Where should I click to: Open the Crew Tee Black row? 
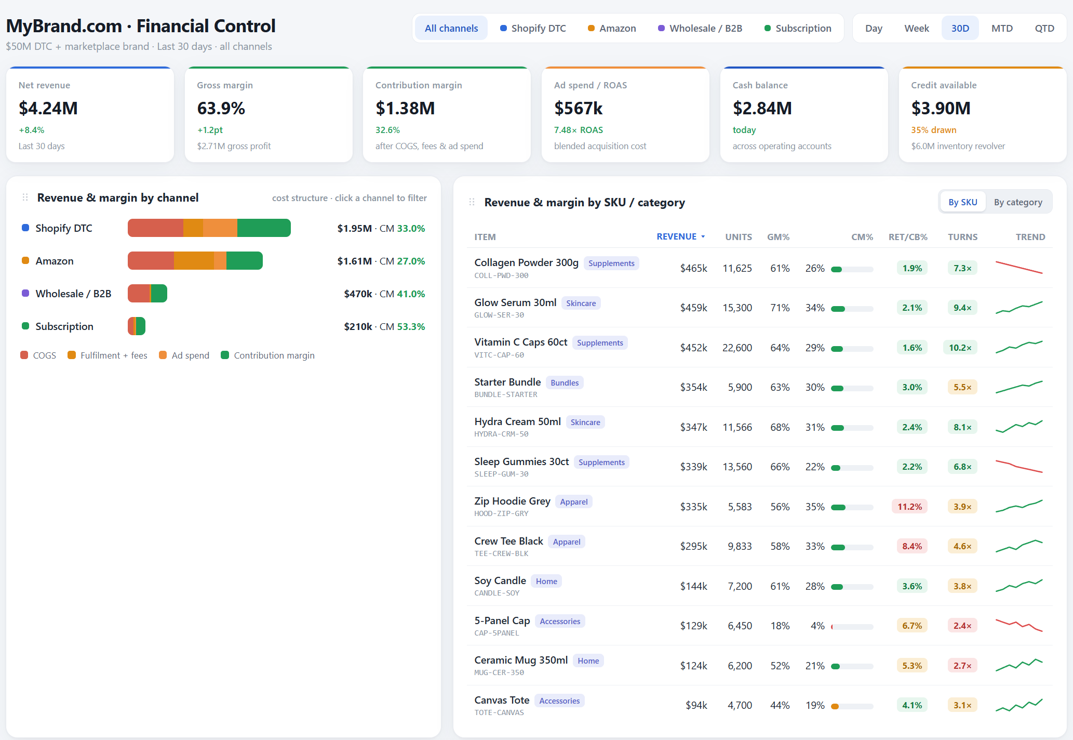click(760, 546)
